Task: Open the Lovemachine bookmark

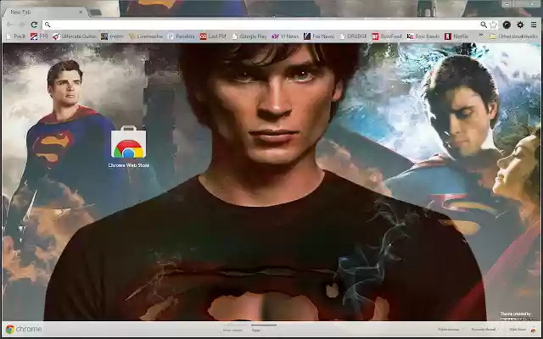Action: click(146, 36)
